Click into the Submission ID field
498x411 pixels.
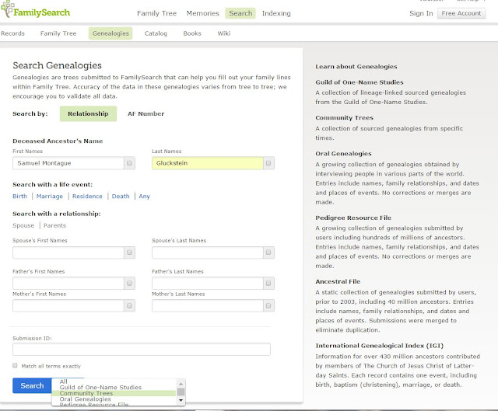[x=142, y=350]
